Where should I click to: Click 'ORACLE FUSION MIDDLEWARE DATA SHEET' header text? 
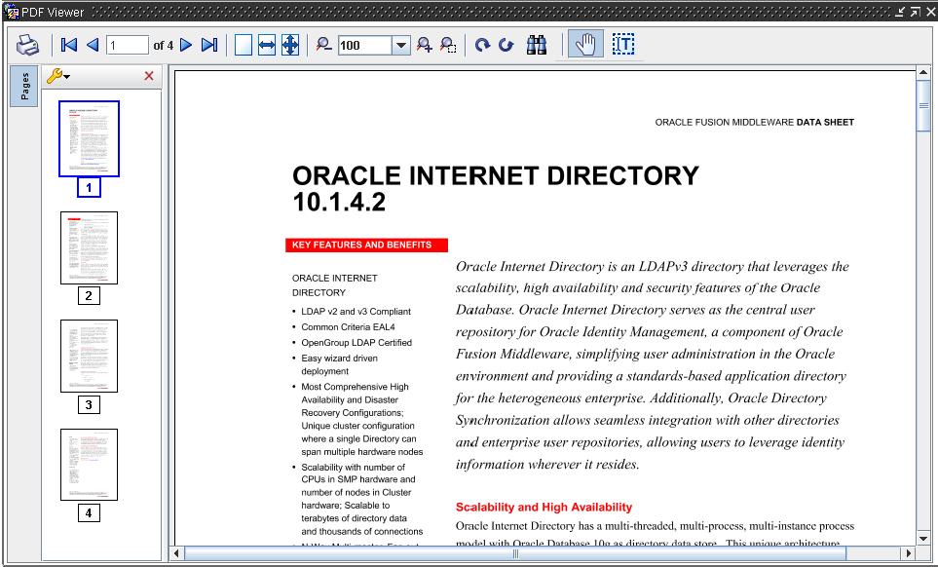pyautogui.click(x=754, y=122)
